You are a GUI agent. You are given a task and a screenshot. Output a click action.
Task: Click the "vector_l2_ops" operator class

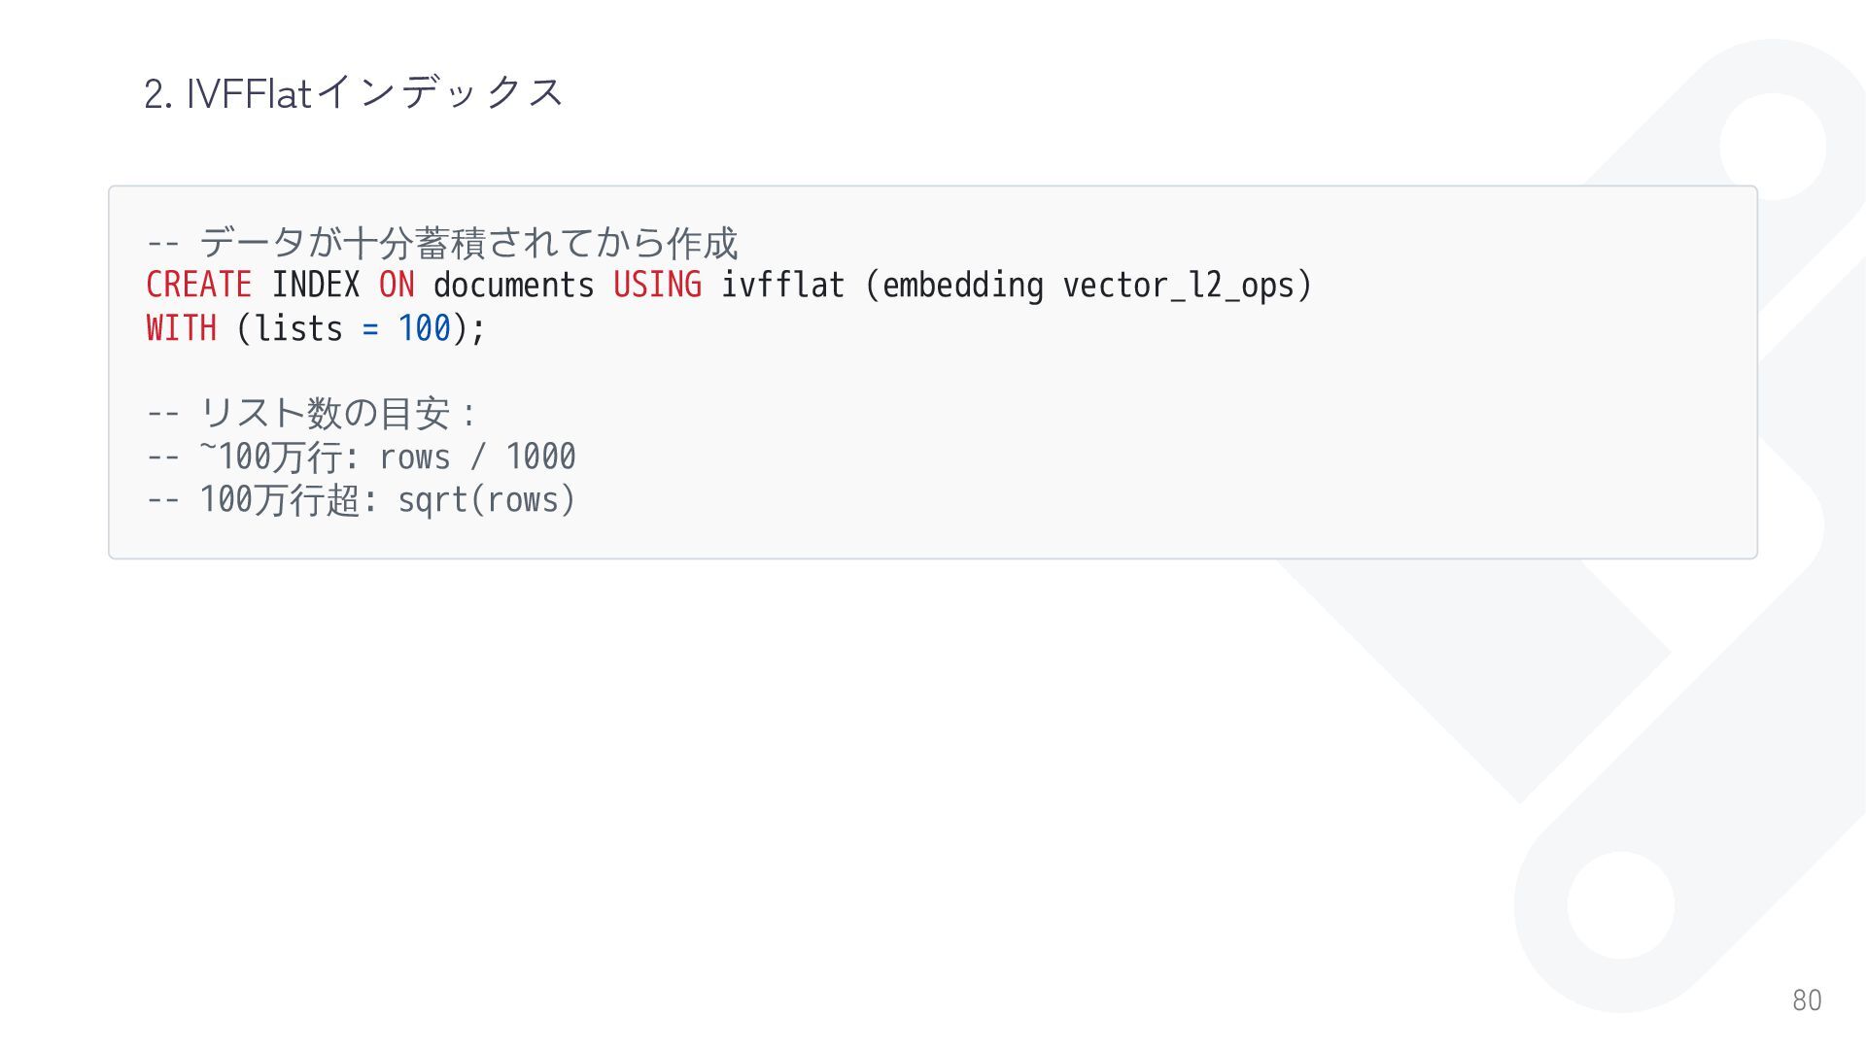(x=1178, y=286)
